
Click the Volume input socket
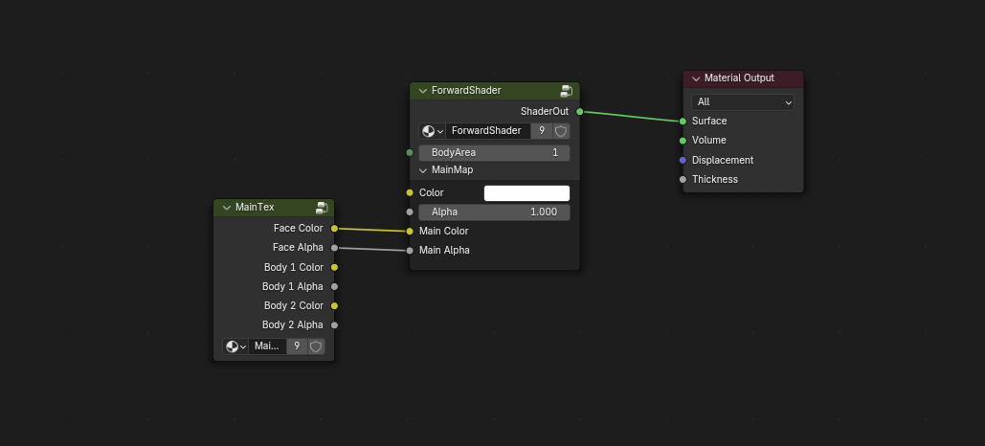[683, 141]
